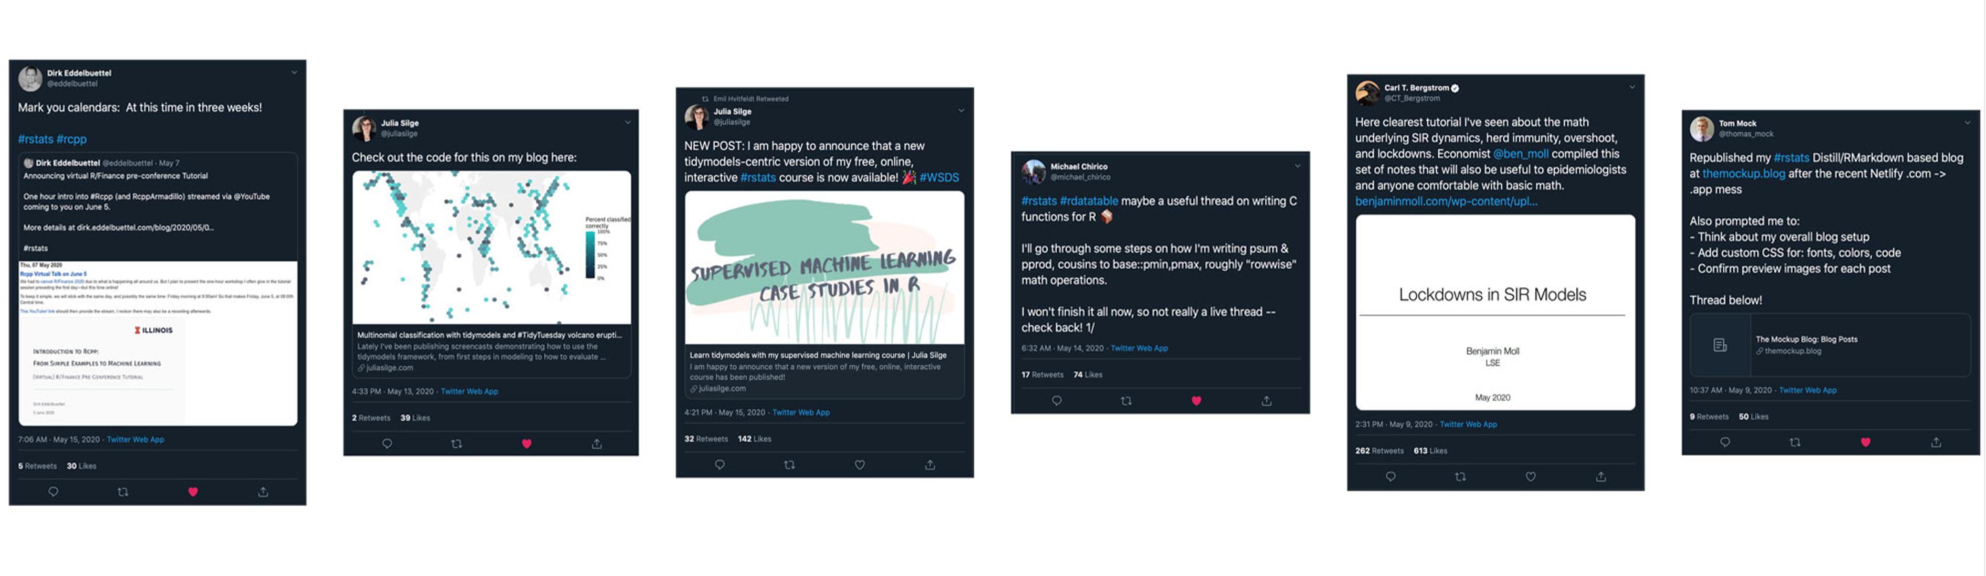1986x576 pixels.
Task: Unlike Dirk Eddelbuettel's Rcpp tweet
Action: 193,492
